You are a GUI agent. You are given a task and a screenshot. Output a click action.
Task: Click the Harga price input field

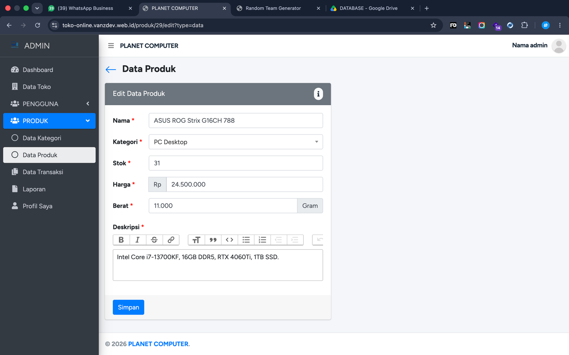click(245, 185)
